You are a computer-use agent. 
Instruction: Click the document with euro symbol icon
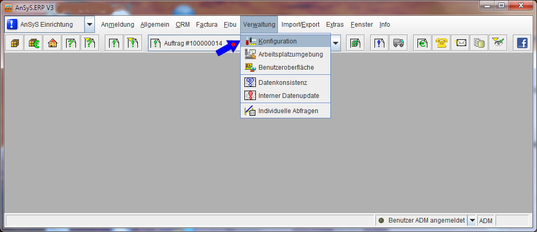[422, 43]
